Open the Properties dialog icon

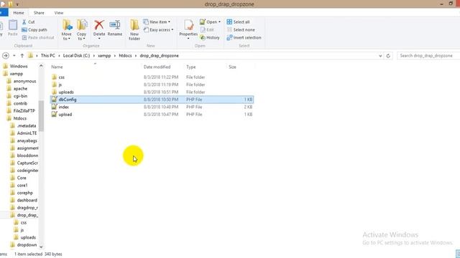pyautogui.click(x=188, y=25)
